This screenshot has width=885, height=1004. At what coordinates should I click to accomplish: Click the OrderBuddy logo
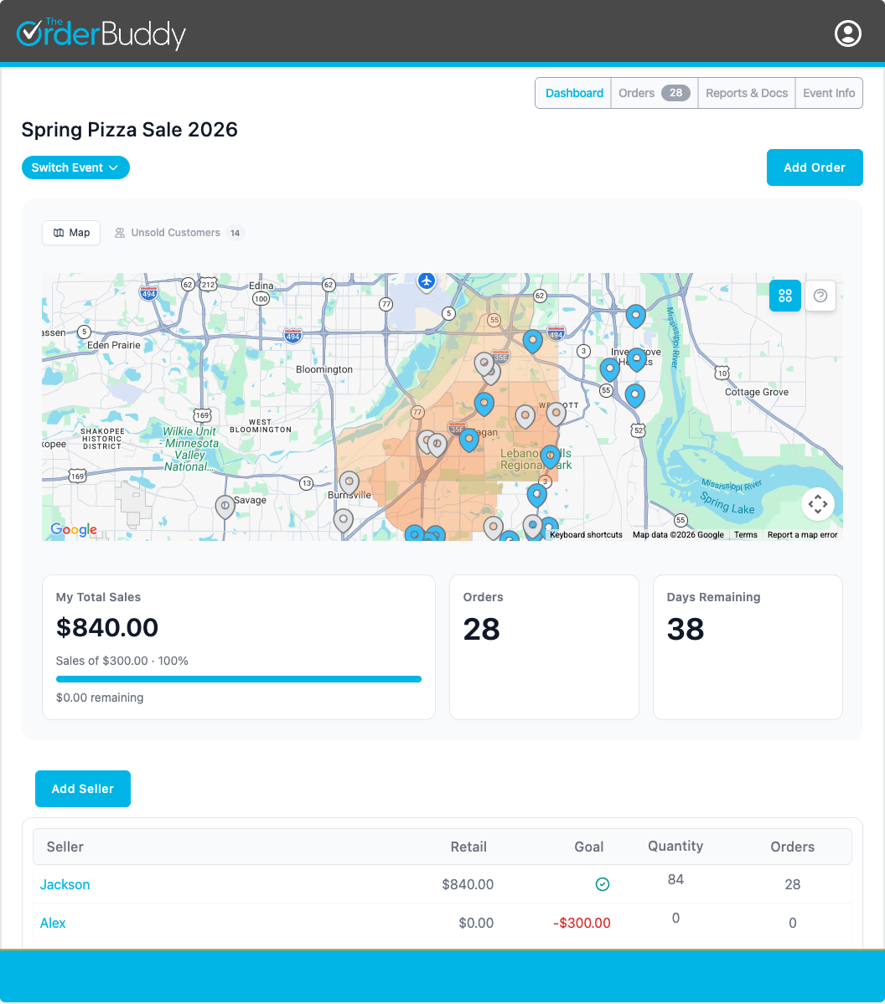tap(100, 33)
